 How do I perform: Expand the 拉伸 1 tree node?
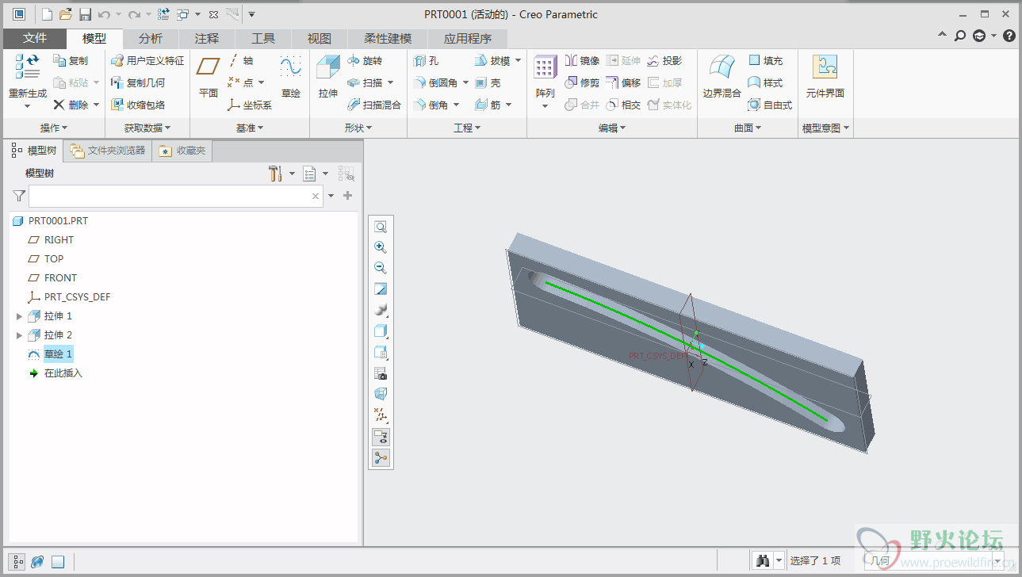[19, 316]
